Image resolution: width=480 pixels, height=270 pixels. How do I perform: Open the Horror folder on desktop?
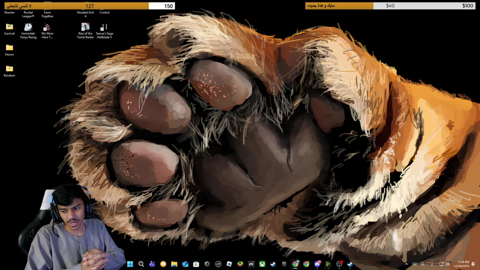[x=9, y=50]
